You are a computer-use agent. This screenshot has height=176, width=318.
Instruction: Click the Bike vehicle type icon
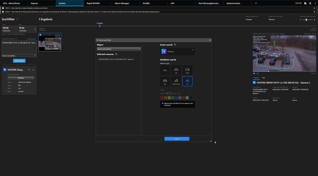[x=187, y=81]
